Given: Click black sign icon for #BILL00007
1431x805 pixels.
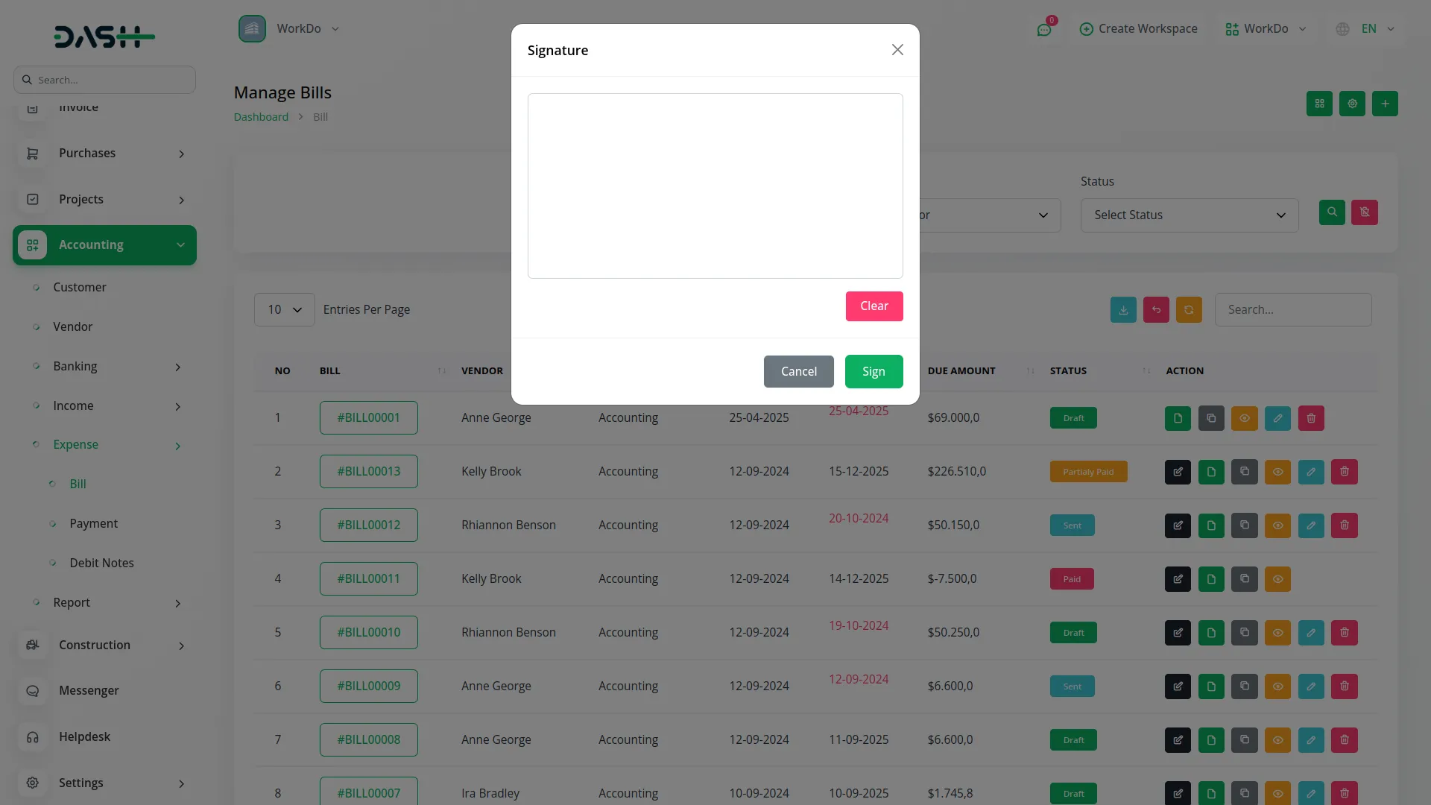Looking at the screenshot, I should 1178,793.
